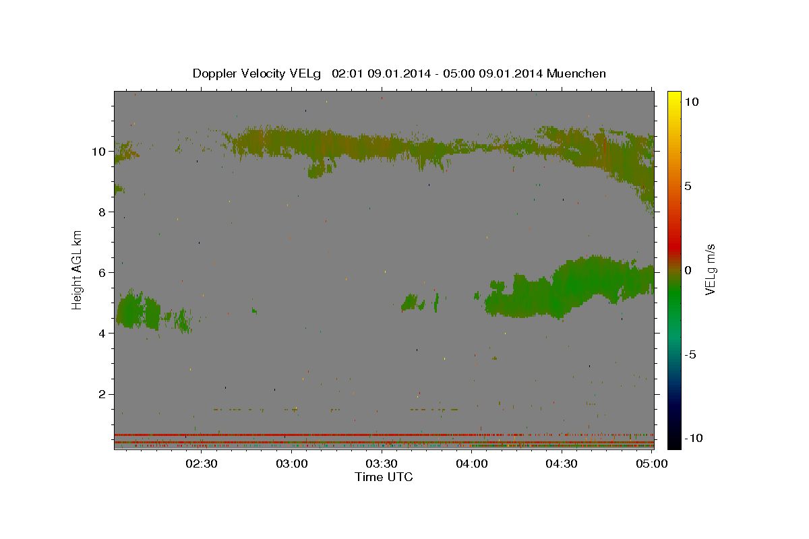Click the height tick label 4
Image resolution: width=809 pixels, height=539 pixels.
[102, 334]
